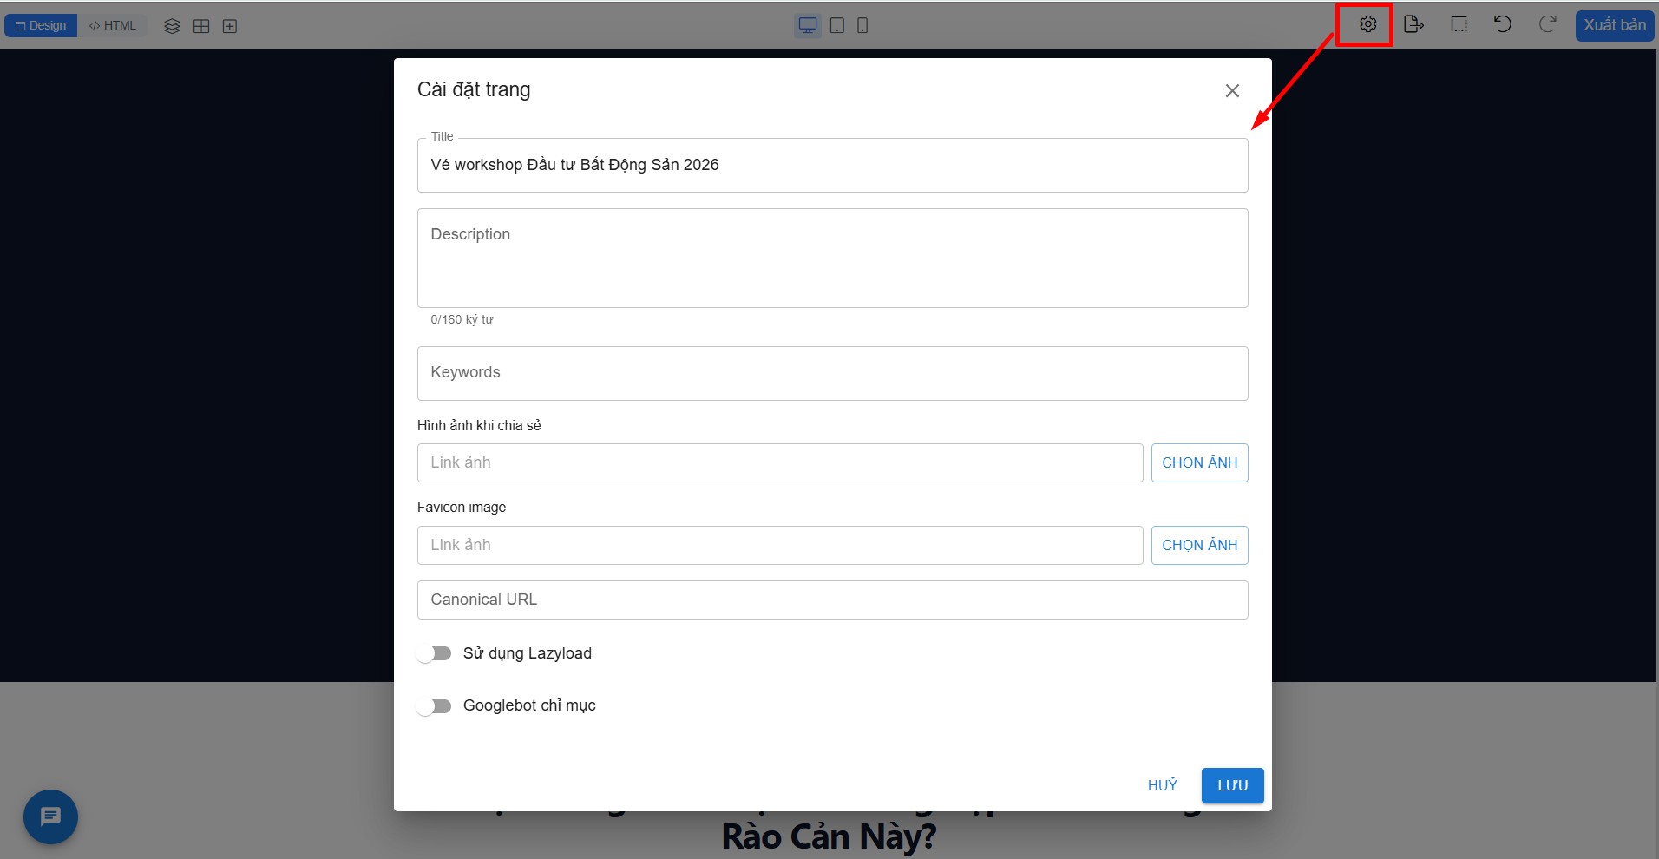Click CHỌN ẢNH for Favicon image
The image size is (1659, 859).
click(x=1199, y=545)
